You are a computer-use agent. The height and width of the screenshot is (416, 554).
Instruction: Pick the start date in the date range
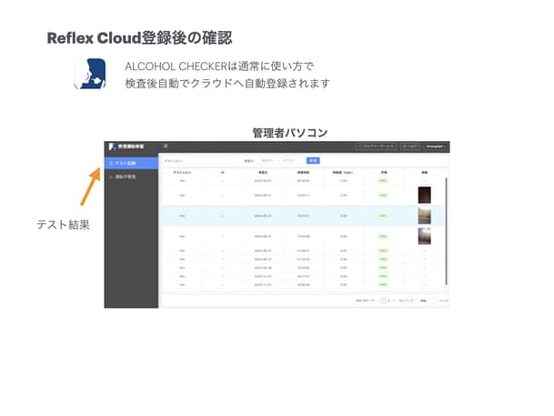click(267, 161)
